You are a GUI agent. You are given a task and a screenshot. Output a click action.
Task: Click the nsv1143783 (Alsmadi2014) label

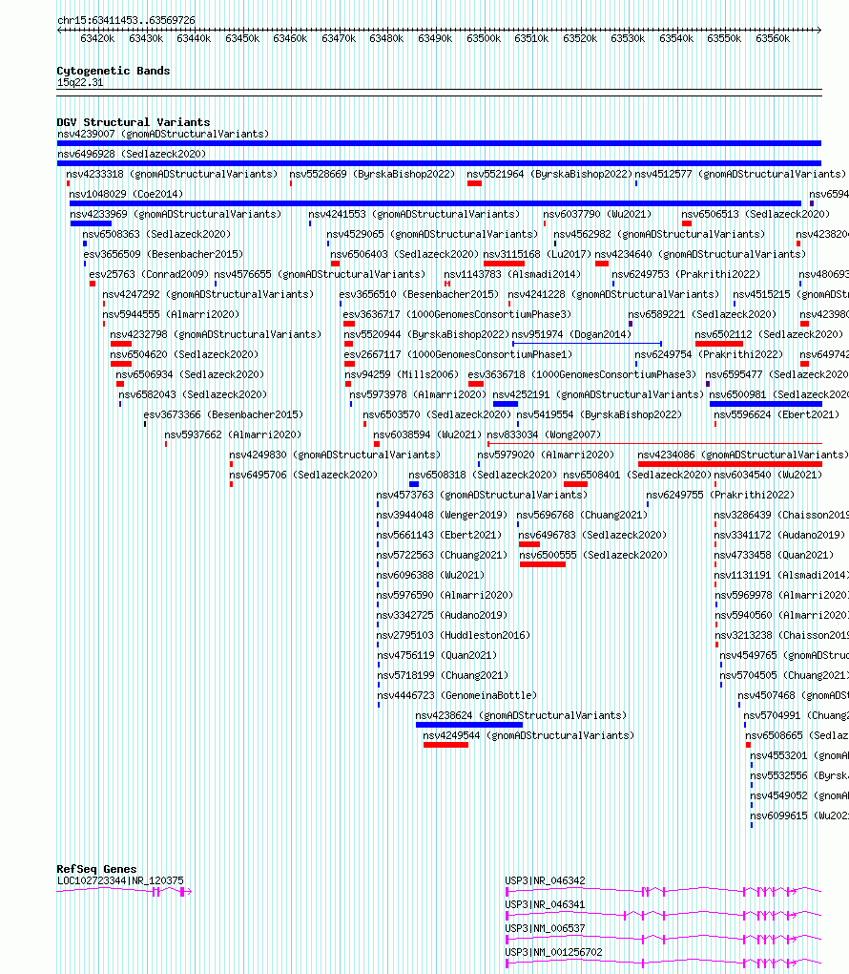(x=512, y=275)
